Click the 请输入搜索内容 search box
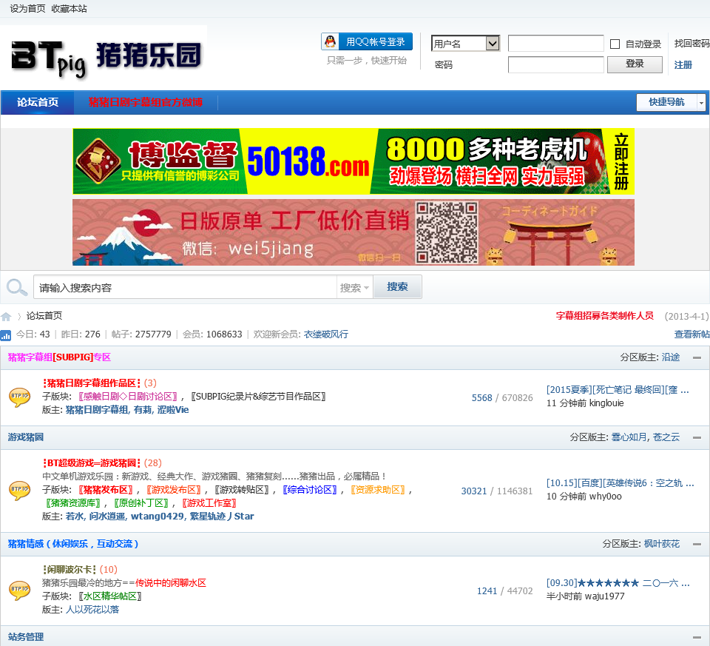710x646 pixels. click(x=185, y=287)
